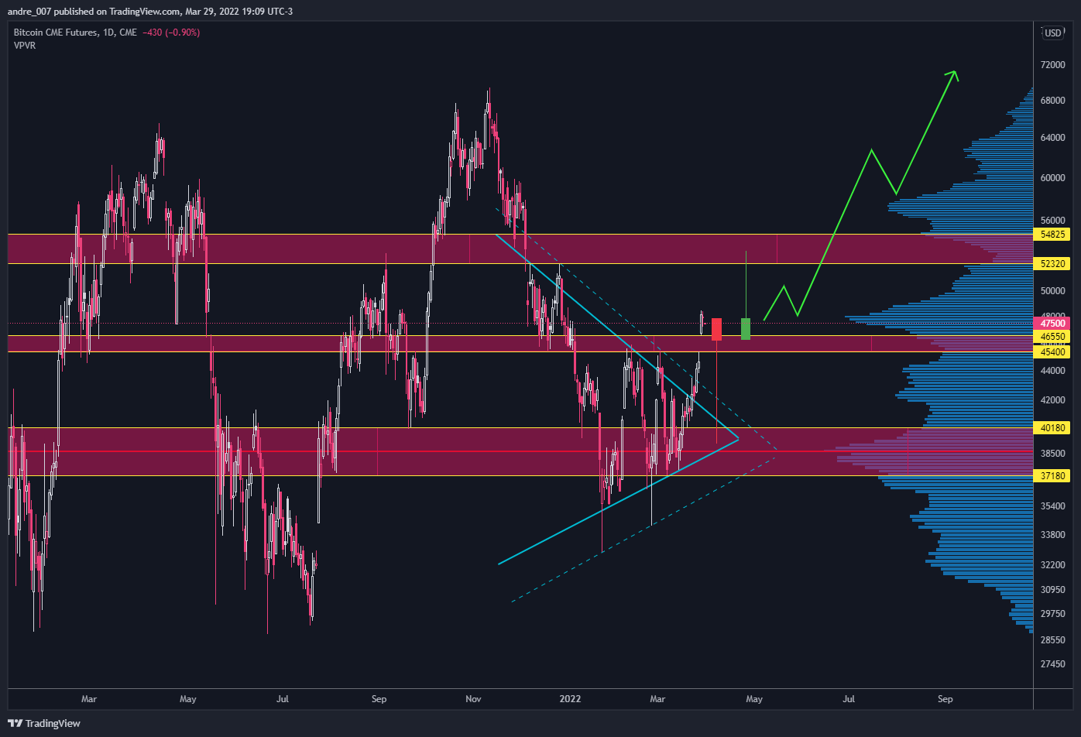Select the projected red candle drawing
Image resolution: width=1081 pixels, height=737 pixels.
coord(717,329)
